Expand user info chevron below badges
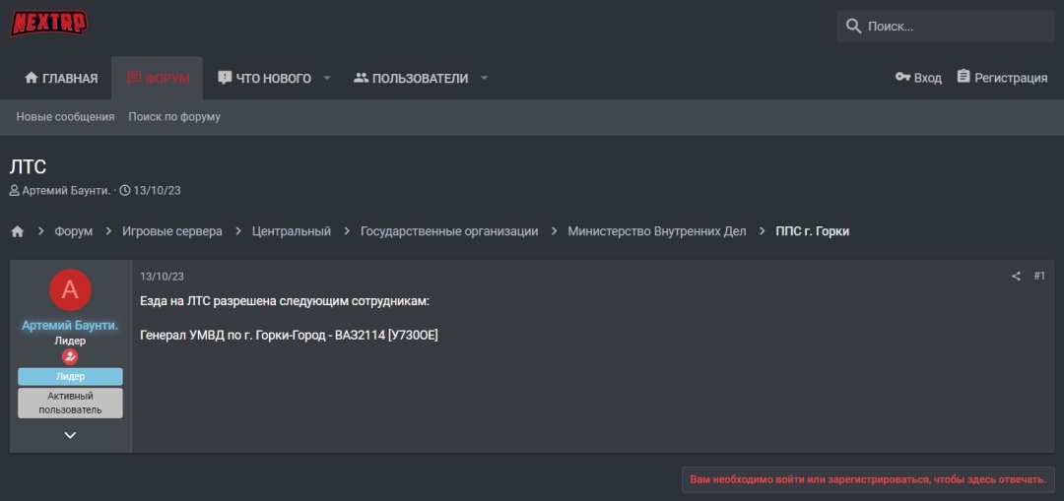 click(70, 435)
